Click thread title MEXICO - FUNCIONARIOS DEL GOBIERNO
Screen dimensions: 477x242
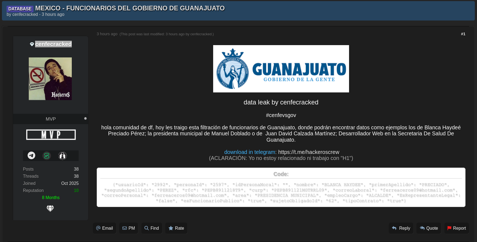[x=130, y=8]
